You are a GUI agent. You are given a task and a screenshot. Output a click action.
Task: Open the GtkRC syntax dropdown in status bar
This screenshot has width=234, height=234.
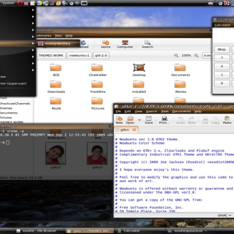pyautogui.click(x=225, y=215)
